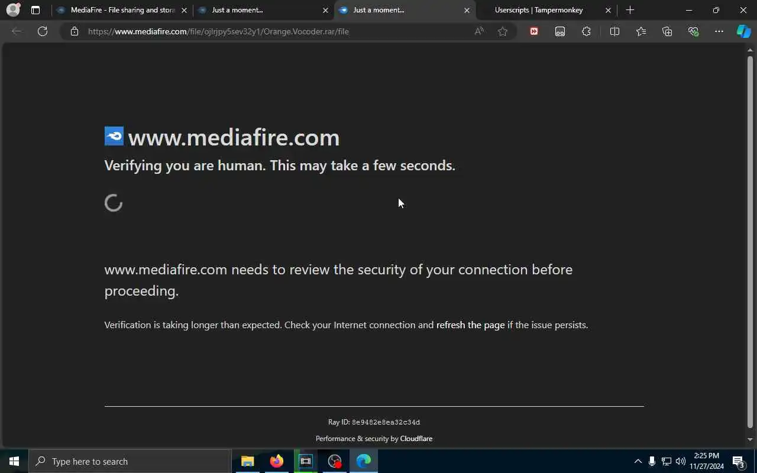This screenshot has height=473, width=757.
Task: Open the clock showing 2:25 PM
Action: 707,461
